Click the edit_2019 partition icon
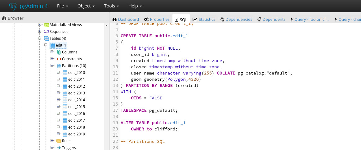 [x=65, y=134]
